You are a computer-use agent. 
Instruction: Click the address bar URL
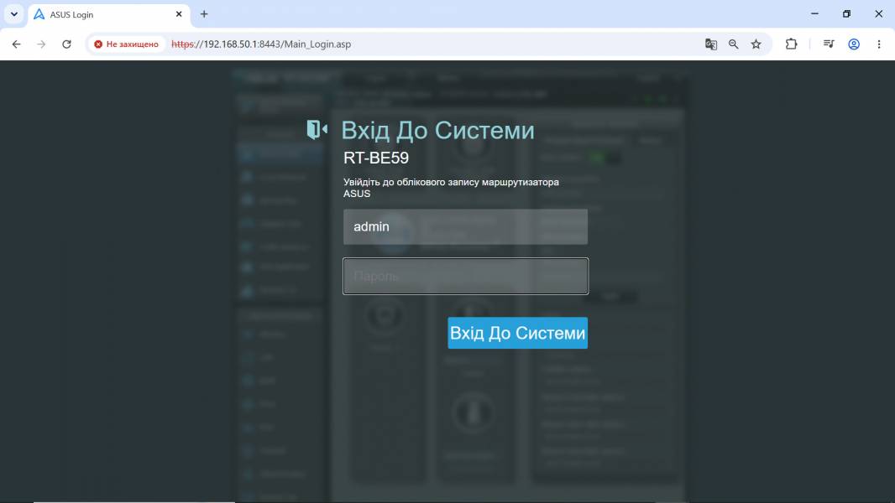(261, 44)
